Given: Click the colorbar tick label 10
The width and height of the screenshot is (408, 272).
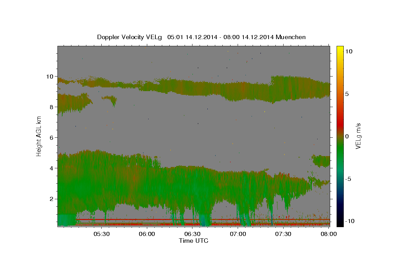Looking at the screenshot, I should (x=348, y=51).
